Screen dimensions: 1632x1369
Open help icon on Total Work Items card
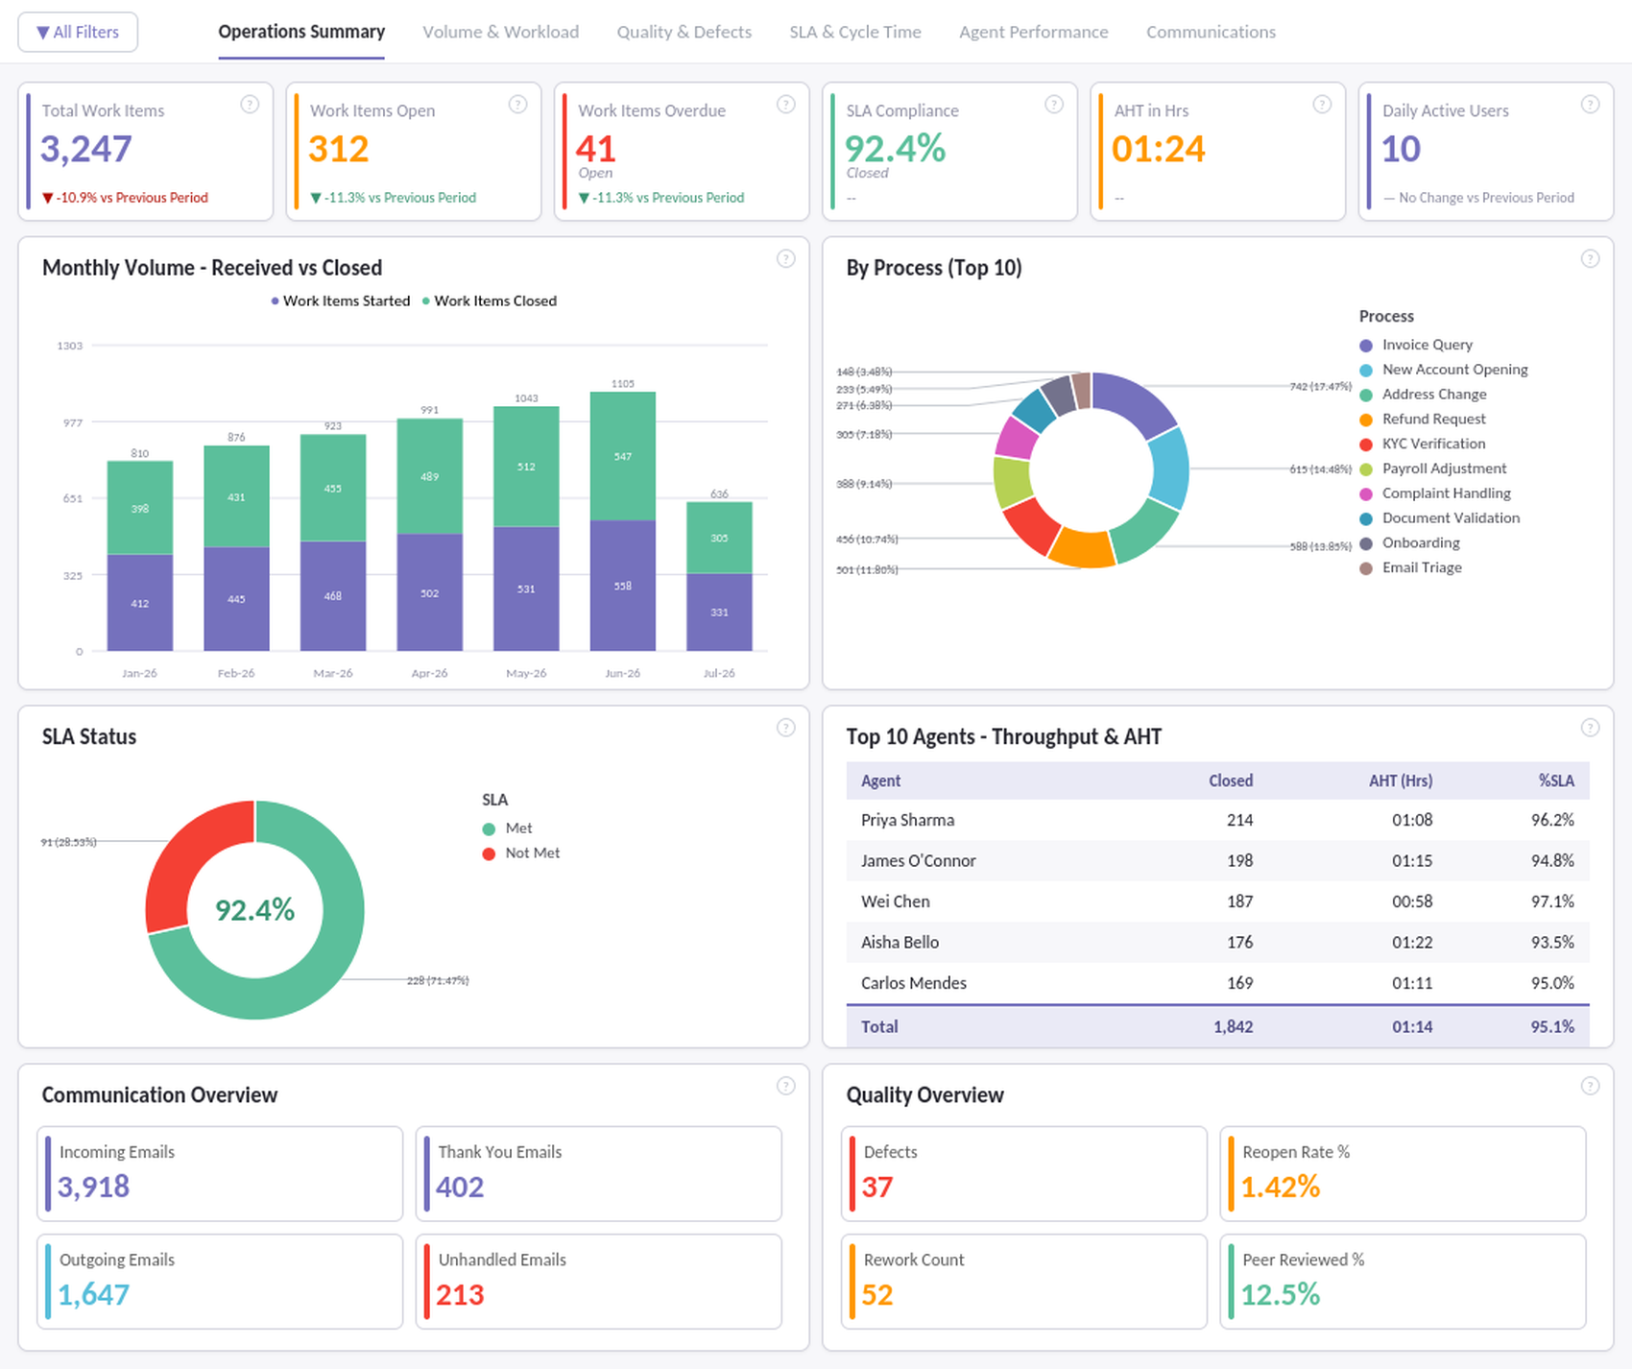pos(250,105)
